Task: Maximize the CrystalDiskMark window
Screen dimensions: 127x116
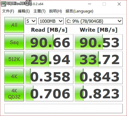Action: pos(104,4)
